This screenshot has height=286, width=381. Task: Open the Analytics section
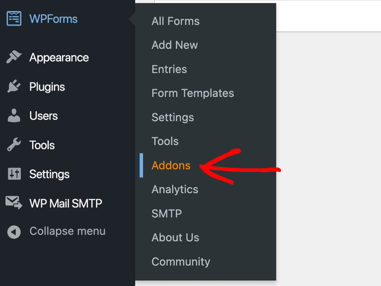click(175, 189)
